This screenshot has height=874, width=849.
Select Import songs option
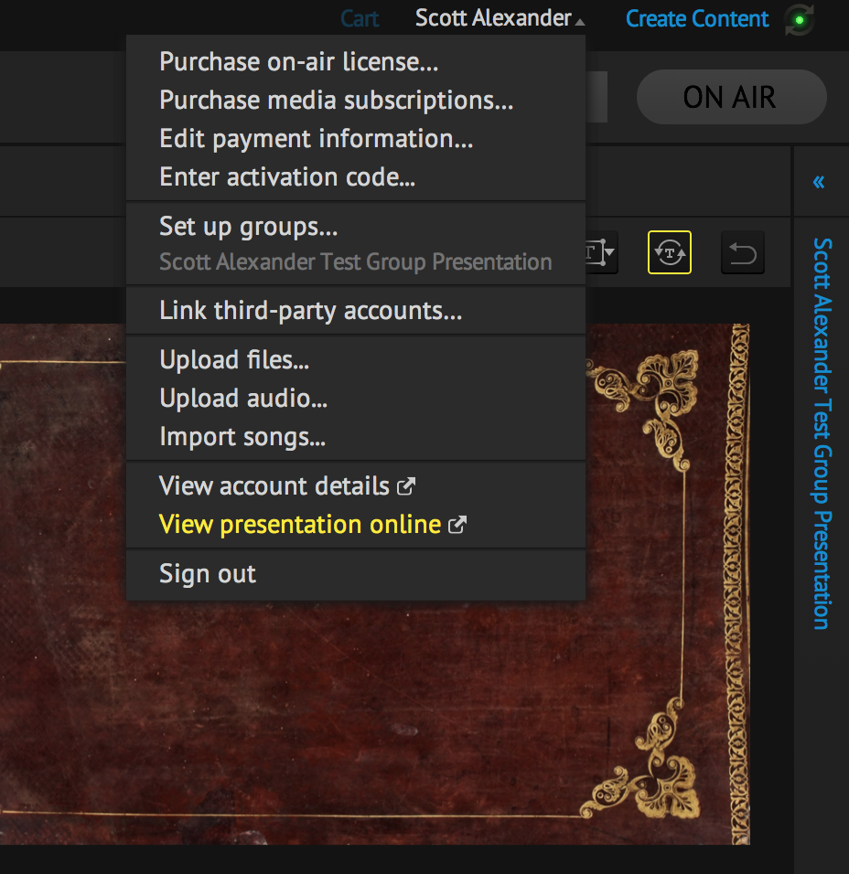click(x=355, y=436)
